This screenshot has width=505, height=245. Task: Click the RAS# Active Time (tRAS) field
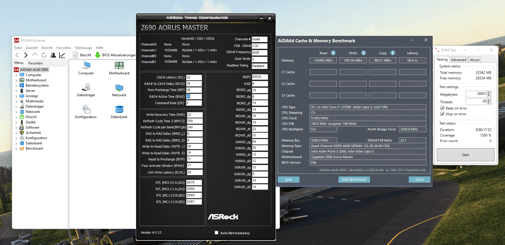pyautogui.click(x=194, y=97)
